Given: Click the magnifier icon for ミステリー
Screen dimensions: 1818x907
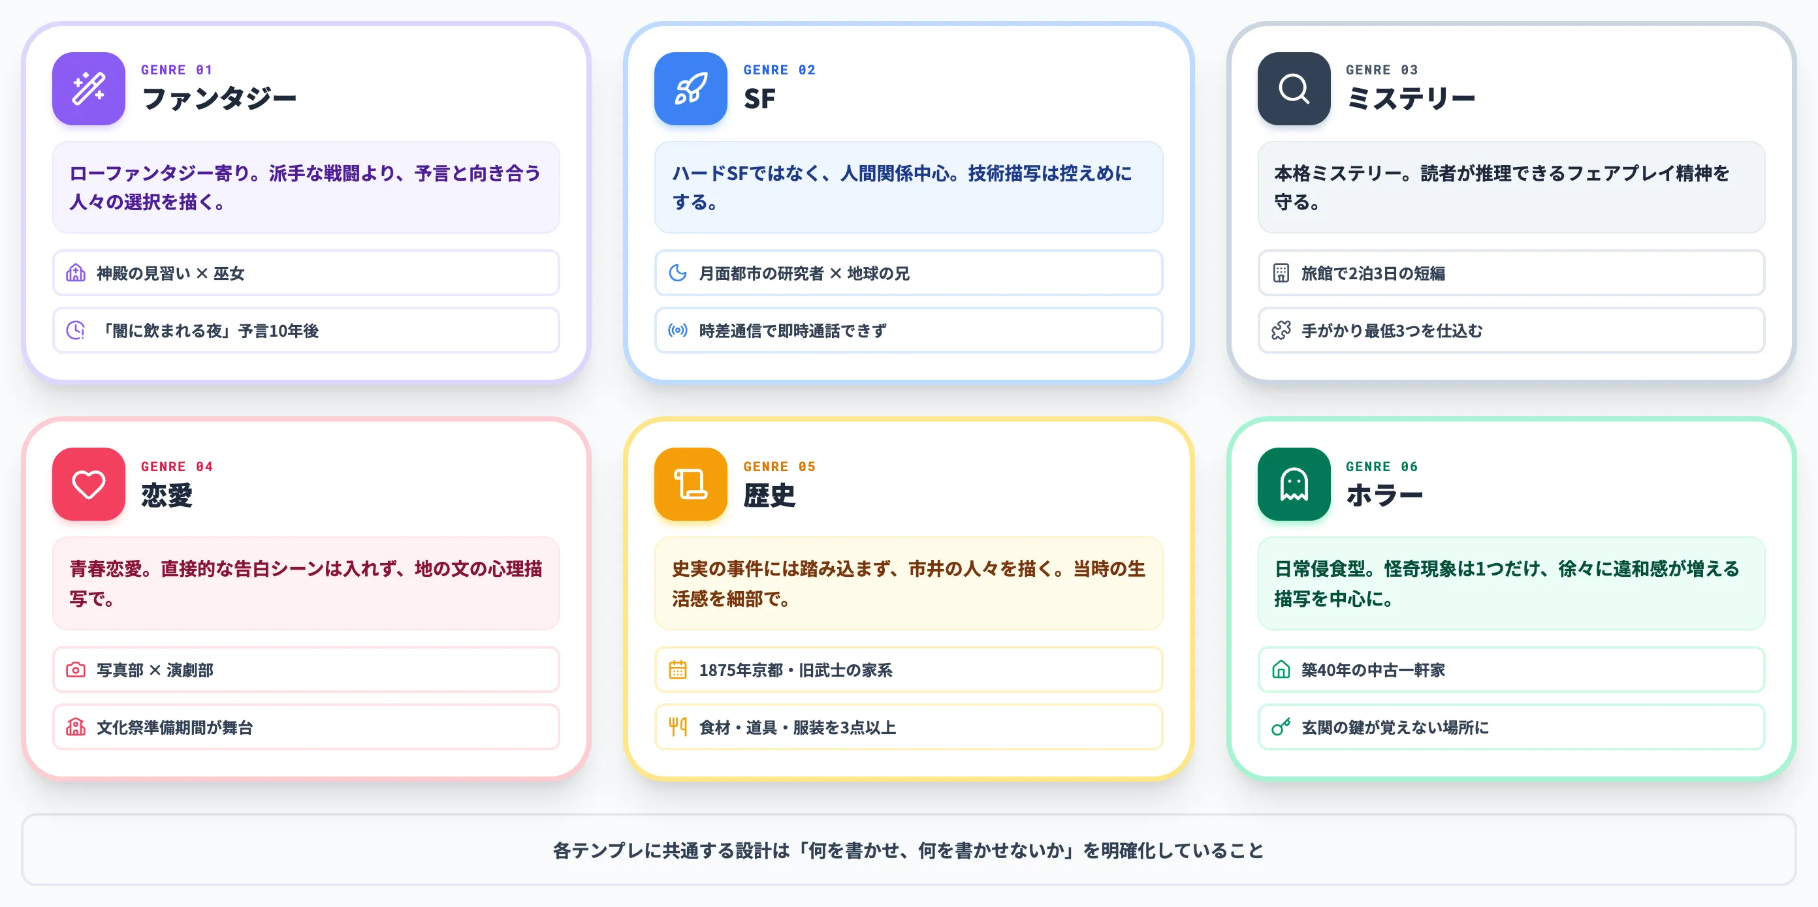Looking at the screenshot, I should coord(1294,88).
